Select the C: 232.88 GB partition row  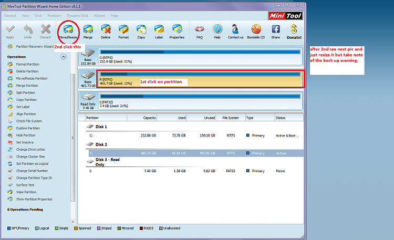[x=196, y=135]
